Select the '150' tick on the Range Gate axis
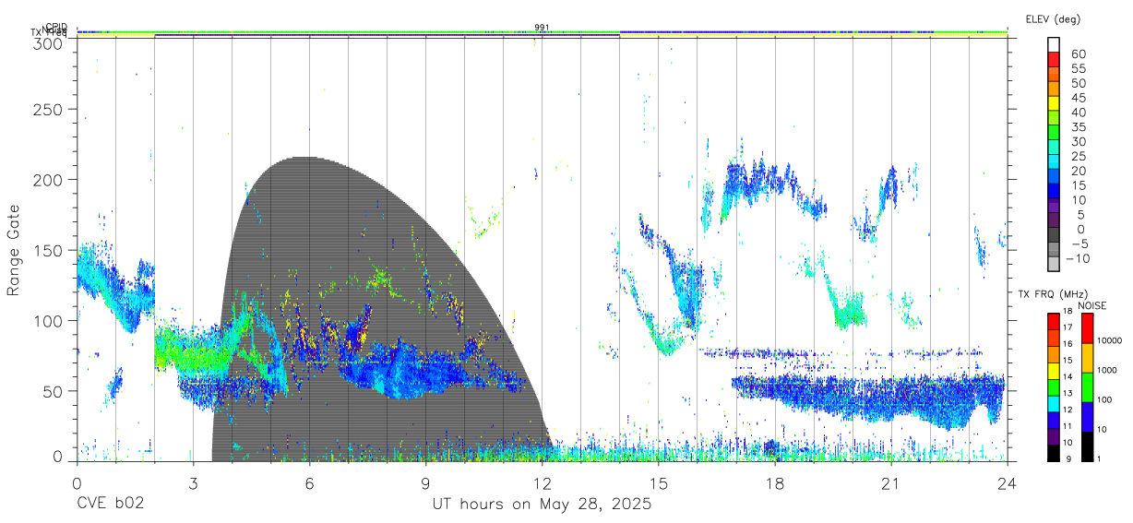This screenshot has height=523, width=1133. pyautogui.click(x=50, y=250)
